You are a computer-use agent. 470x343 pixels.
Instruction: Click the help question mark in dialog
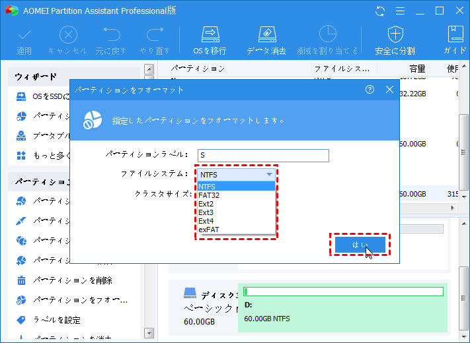tap(370, 90)
